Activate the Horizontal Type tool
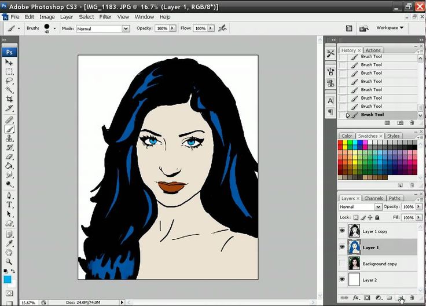Screen dimensions: 426x306 (x=9, y=205)
